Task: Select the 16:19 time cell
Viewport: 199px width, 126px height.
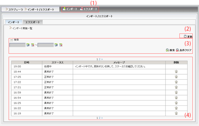Action: point(27,113)
